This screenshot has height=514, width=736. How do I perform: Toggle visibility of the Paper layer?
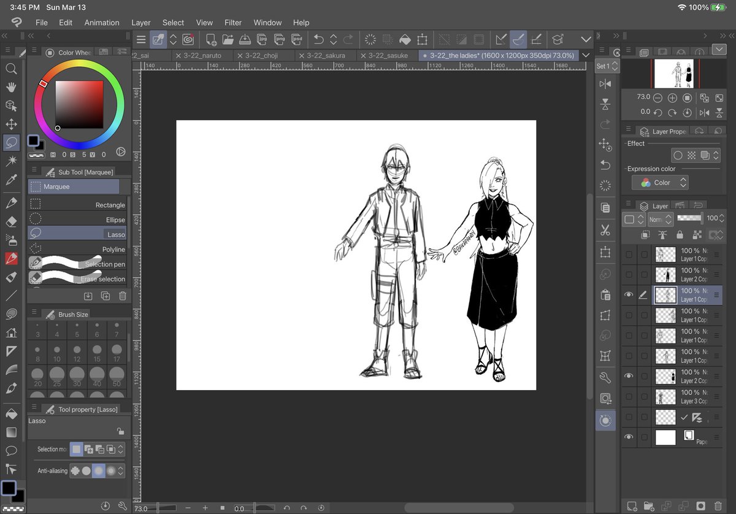[629, 437]
